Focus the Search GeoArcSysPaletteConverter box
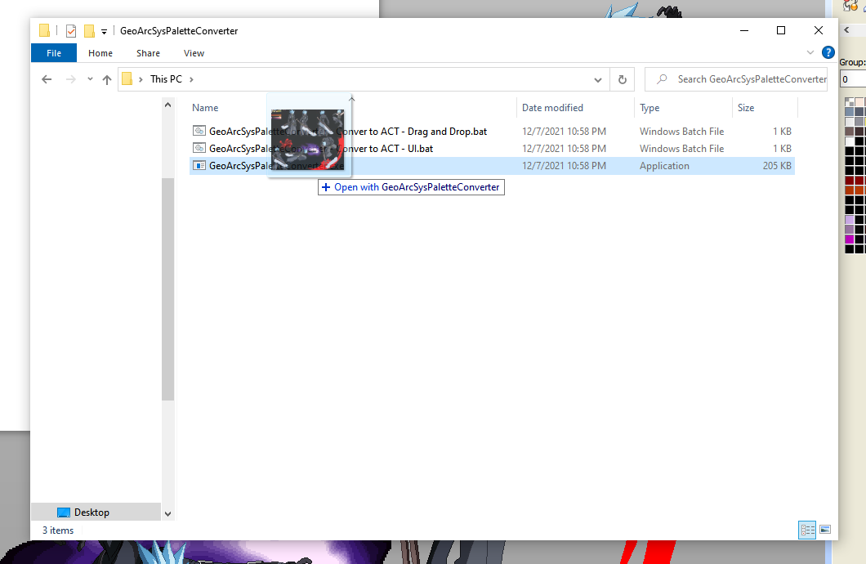 pyautogui.click(x=736, y=79)
